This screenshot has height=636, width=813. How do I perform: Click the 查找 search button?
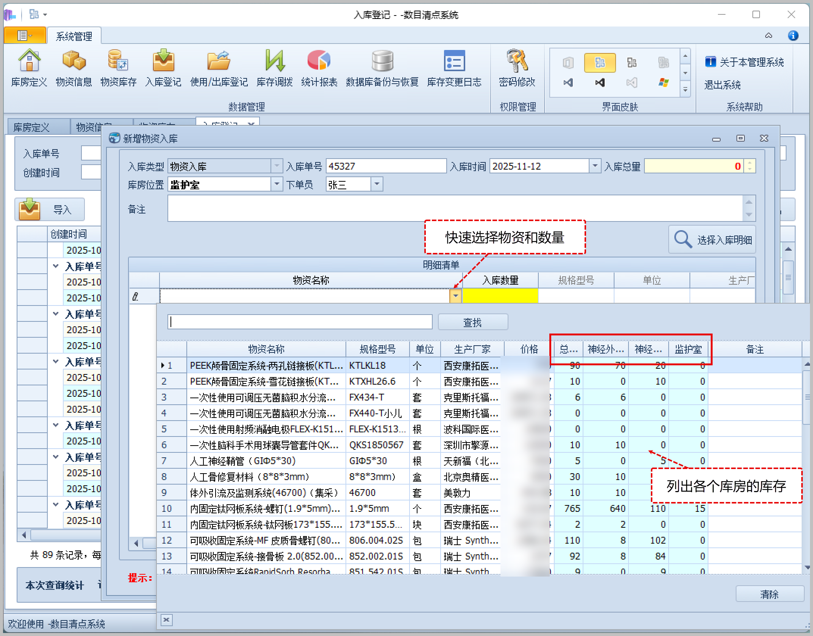click(472, 322)
